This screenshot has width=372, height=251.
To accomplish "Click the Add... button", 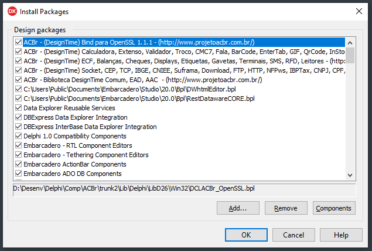I will click(238, 208).
